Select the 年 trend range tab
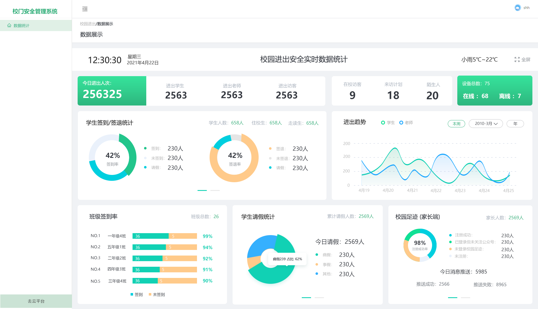Viewport: 538px width, 309px height. click(x=515, y=124)
